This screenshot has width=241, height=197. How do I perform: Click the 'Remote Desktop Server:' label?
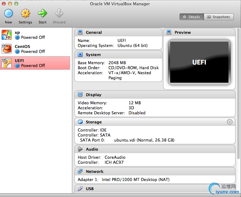[x=101, y=113]
